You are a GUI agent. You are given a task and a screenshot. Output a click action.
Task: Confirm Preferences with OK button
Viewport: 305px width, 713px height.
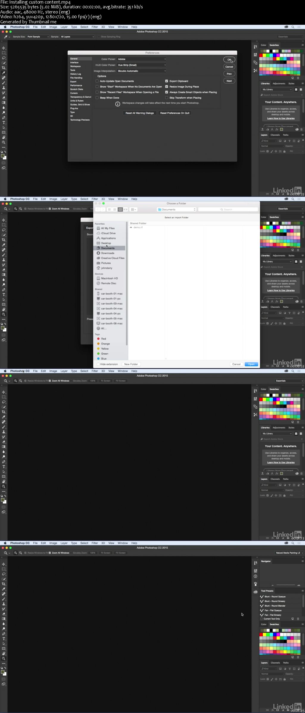tap(229, 60)
